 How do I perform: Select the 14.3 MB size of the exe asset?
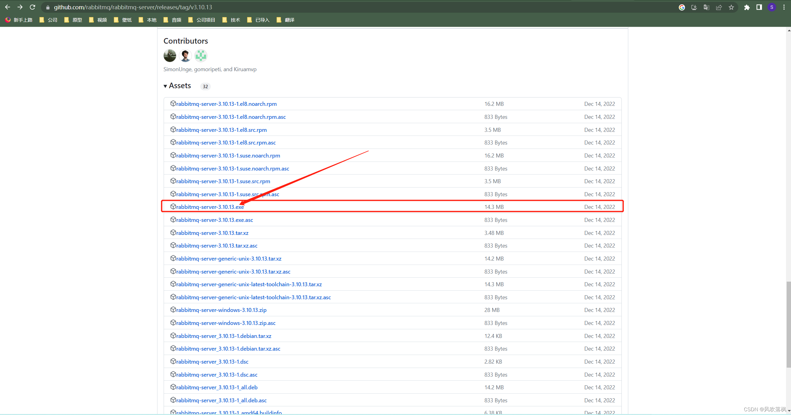click(494, 207)
